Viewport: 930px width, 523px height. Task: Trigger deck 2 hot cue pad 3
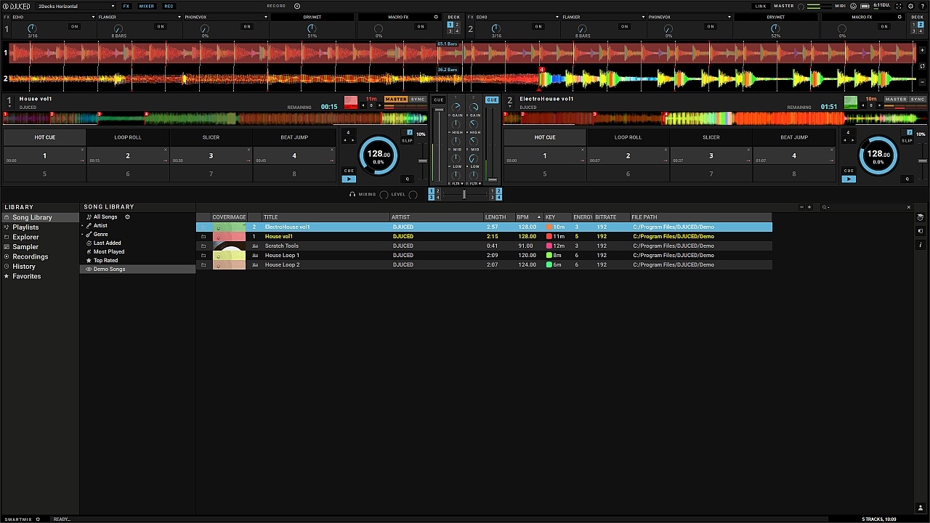(711, 155)
